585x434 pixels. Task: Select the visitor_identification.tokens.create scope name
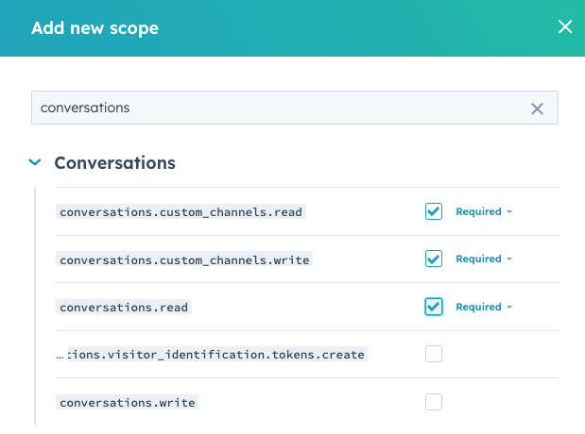coord(212,355)
